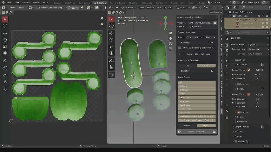Image resolution: width=271 pixels, height=152 pixels.
Task: Toggle Viewport Noise Threshold checkbox
Action: pos(248,70)
